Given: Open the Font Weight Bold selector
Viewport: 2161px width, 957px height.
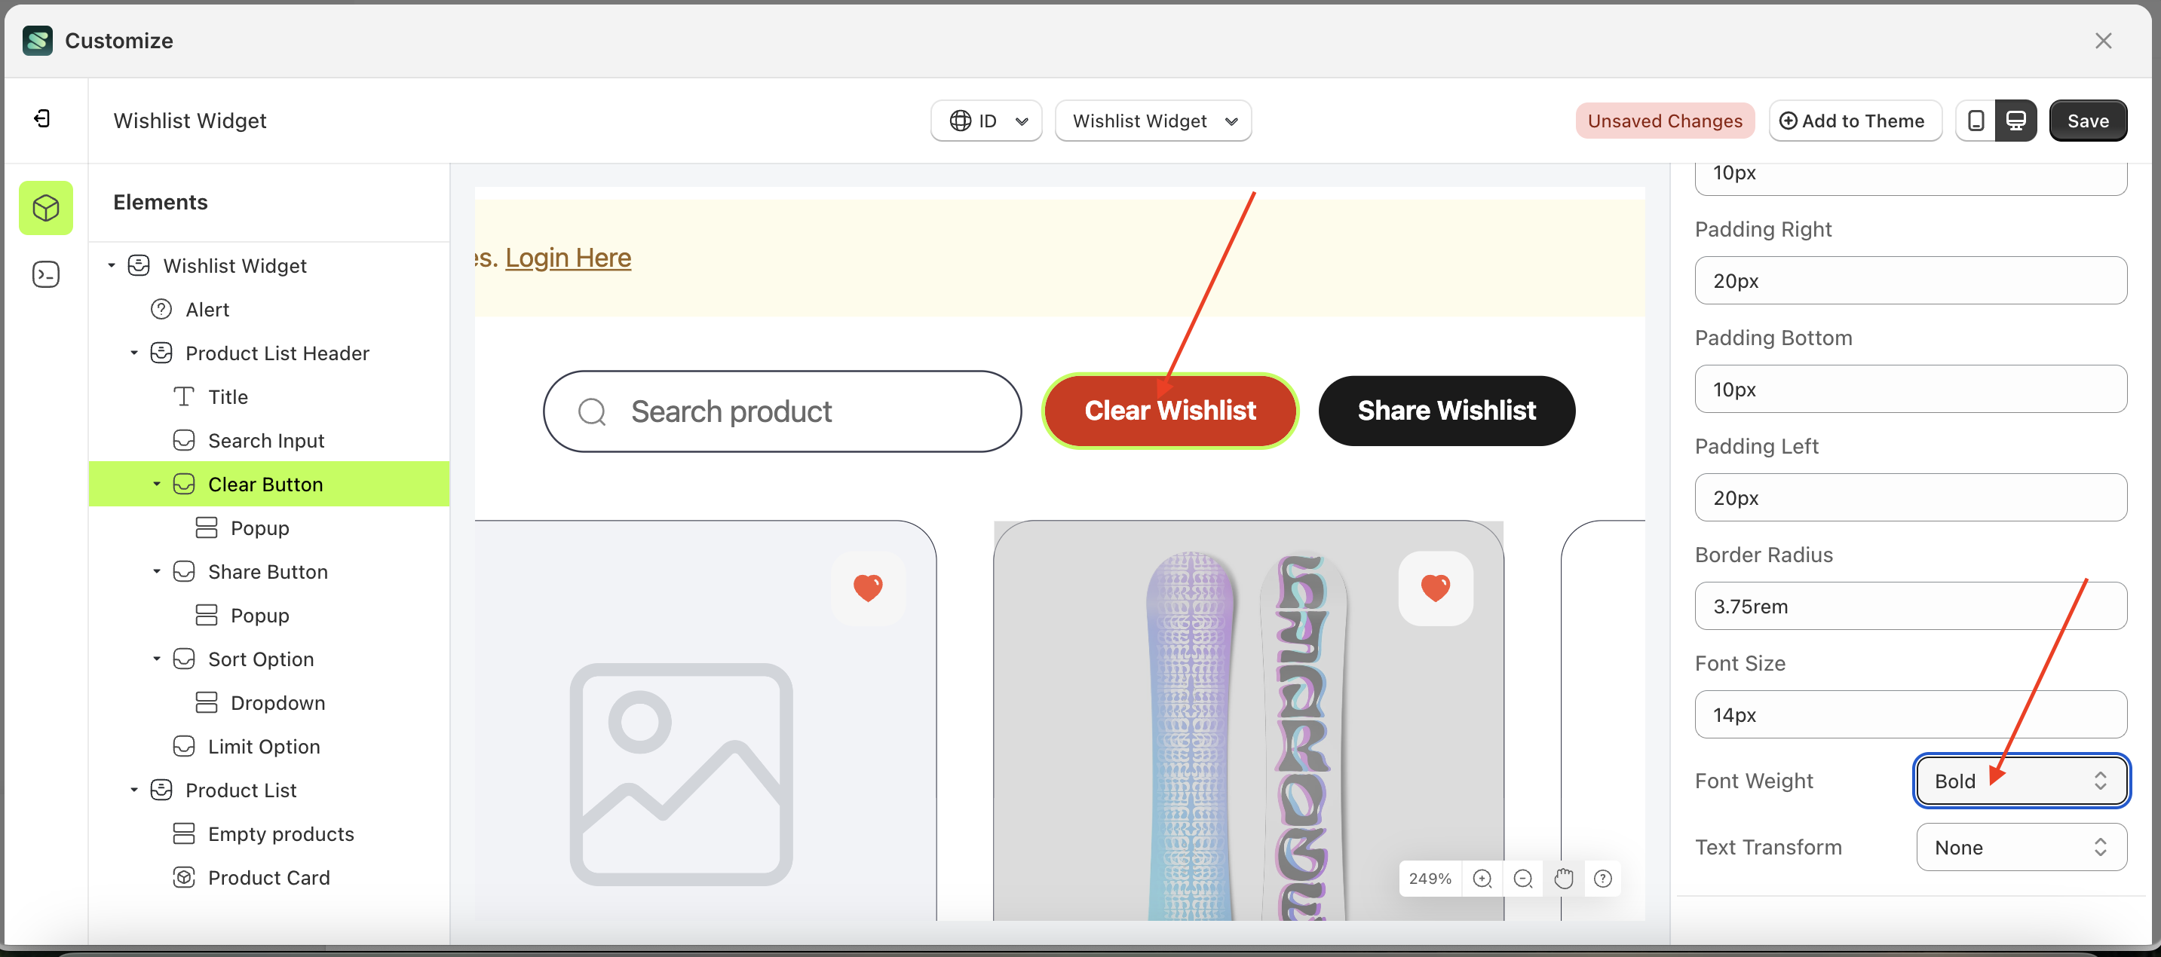Looking at the screenshot, I should coord(2021,780).
